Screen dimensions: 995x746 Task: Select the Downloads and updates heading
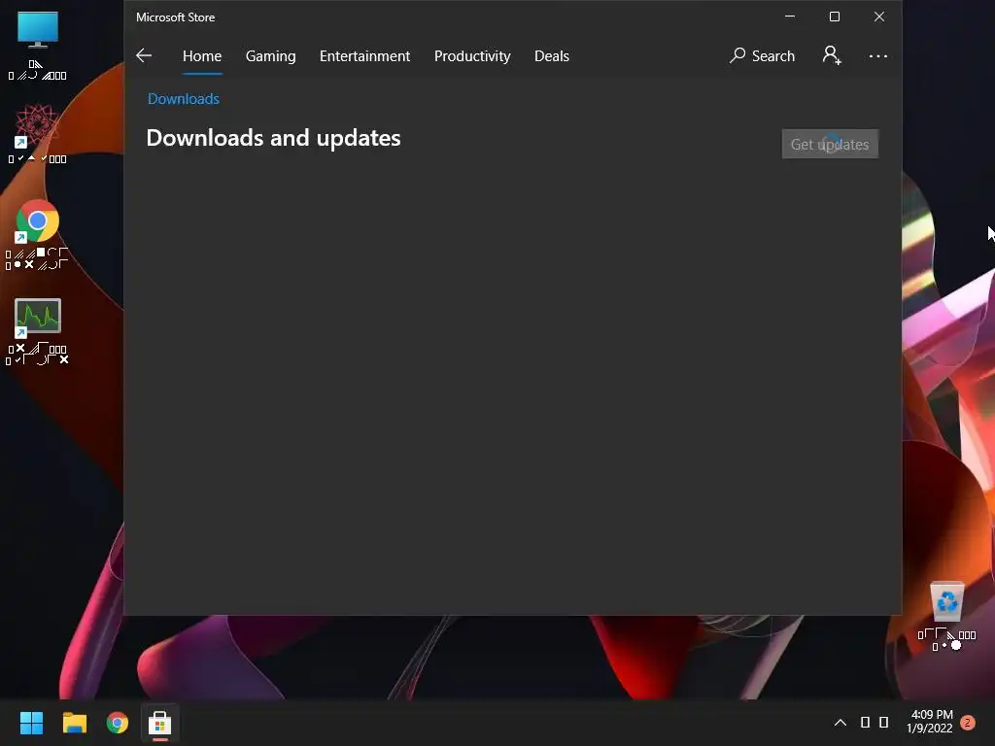coord(273,138)
